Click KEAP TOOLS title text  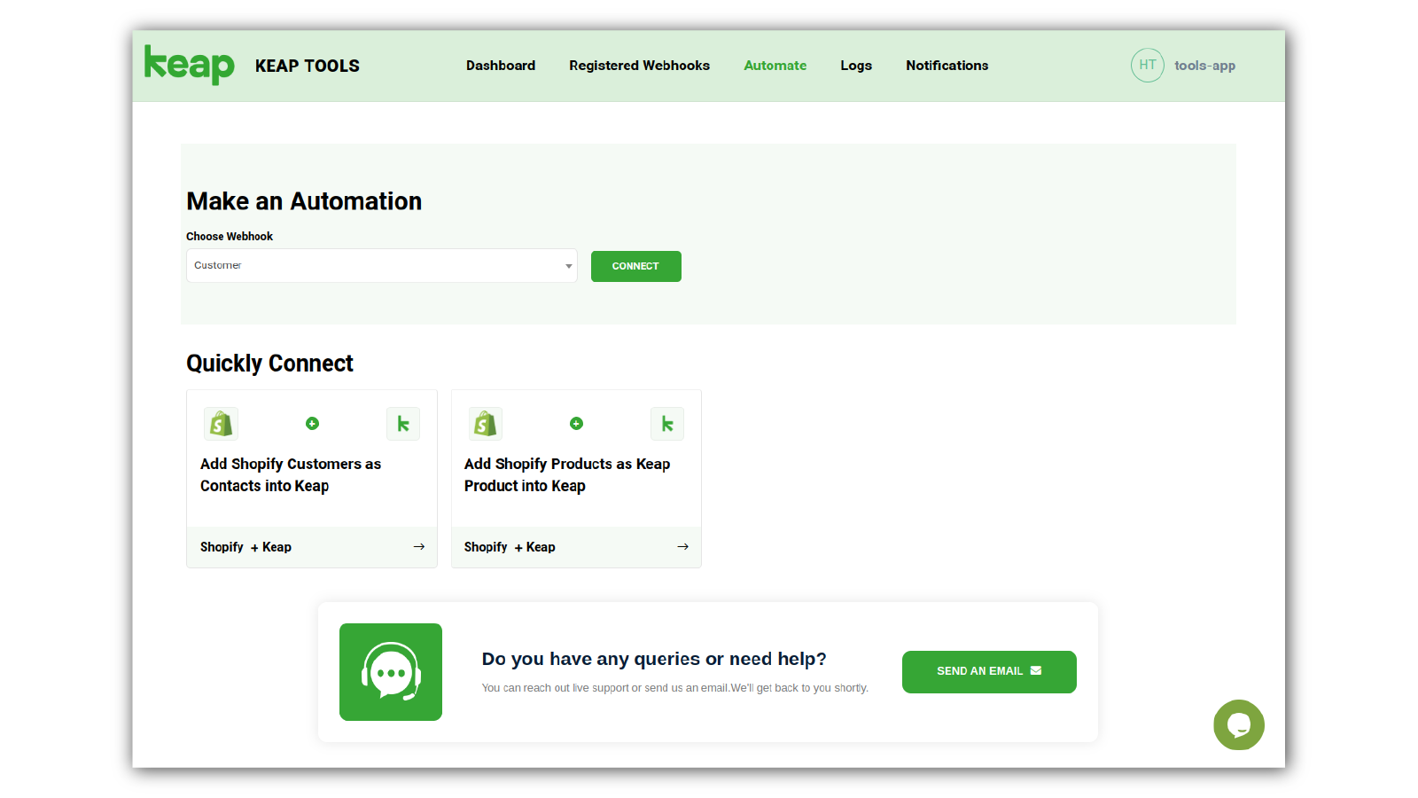(x=308, y=66)
